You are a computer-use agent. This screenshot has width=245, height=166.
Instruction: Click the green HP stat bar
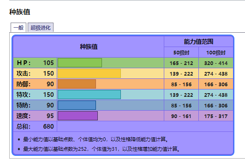click(x=80, y=63)
